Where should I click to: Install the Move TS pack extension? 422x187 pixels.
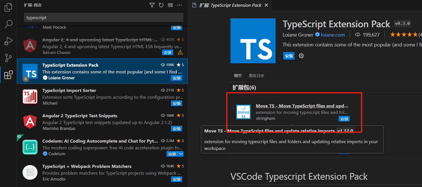[344, 119]
